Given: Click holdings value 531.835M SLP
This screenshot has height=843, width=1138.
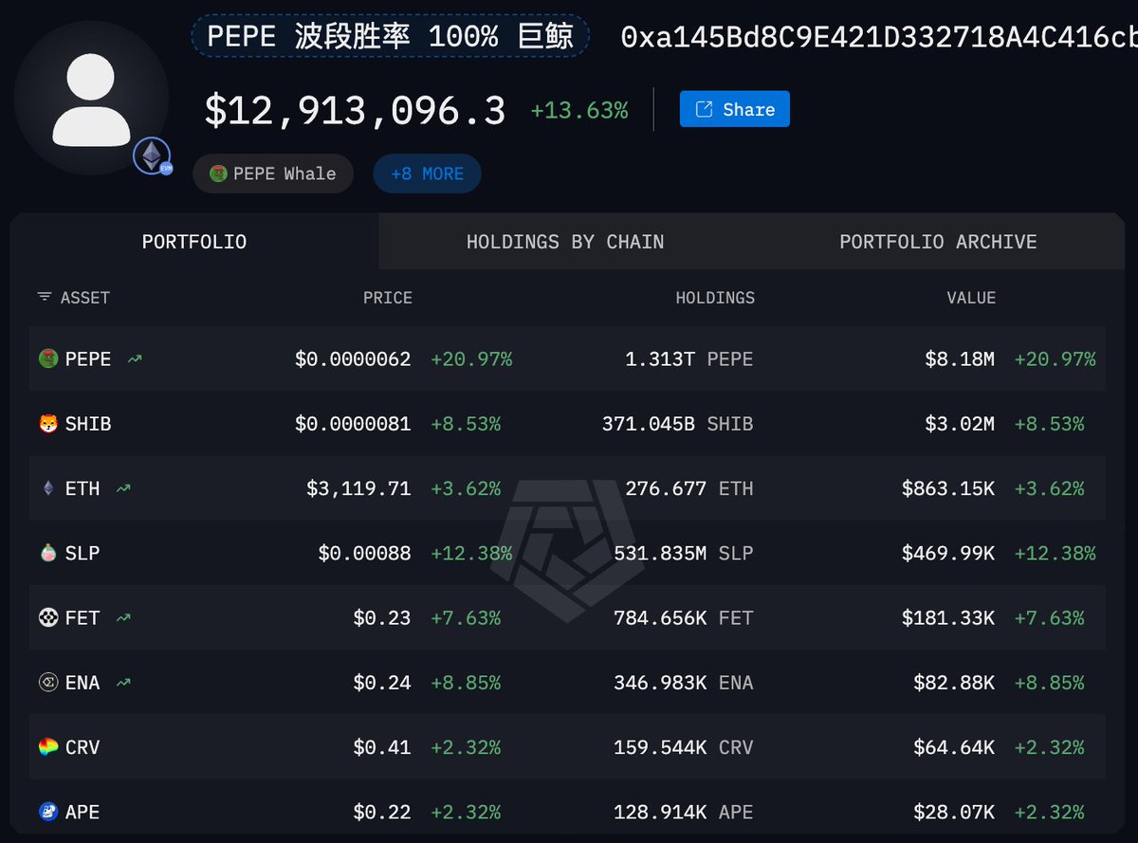Looking at the screenshot, I should click(684, 553).
